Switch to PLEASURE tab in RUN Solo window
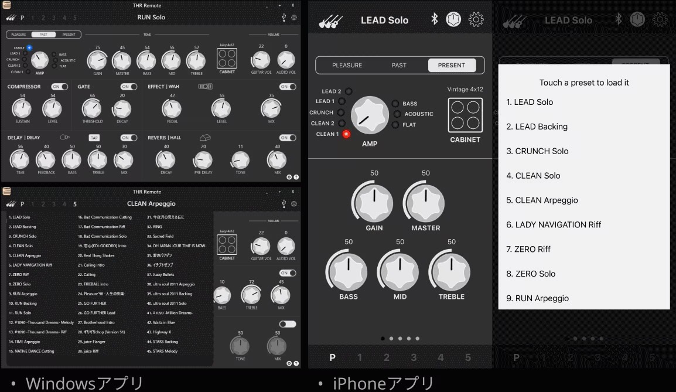The image size is (676, 392). pos(19,35)
